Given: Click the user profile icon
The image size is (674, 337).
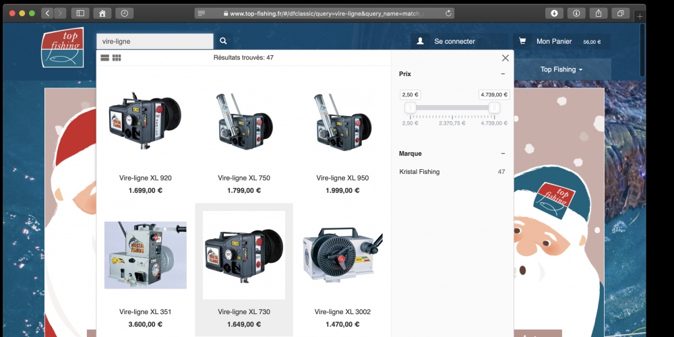Looking at the screenshot, I should coord(421,41).
